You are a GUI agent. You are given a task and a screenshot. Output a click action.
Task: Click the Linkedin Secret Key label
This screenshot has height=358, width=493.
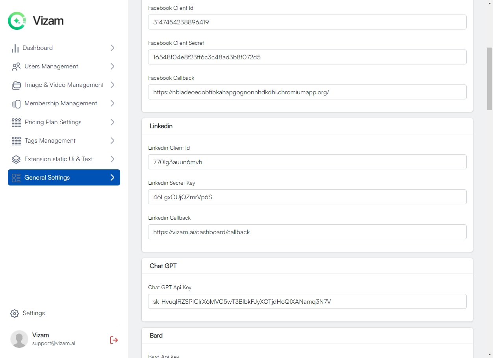click(172, 183)
